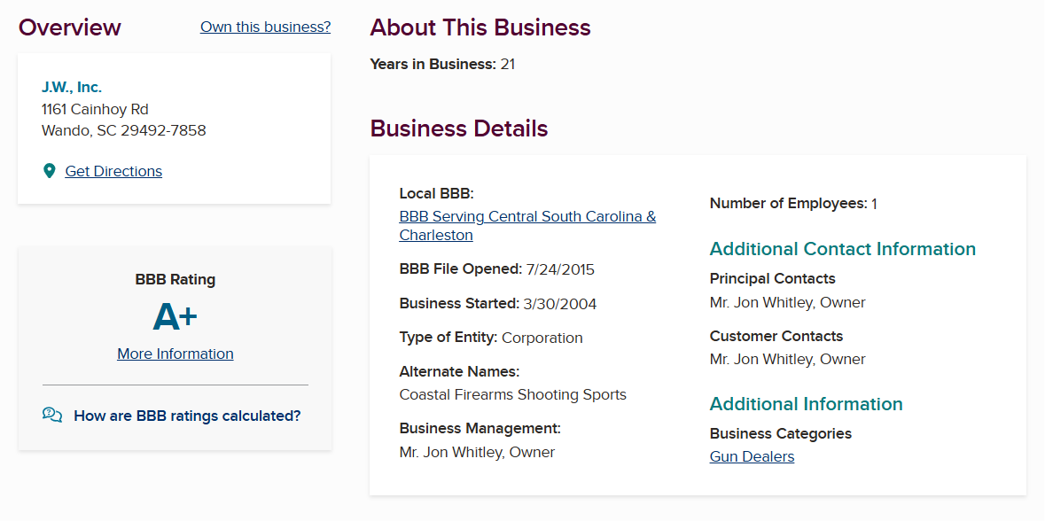Click the Additional Contact Information heading
This screenshot has height=521, width=1045.
[842, 249]
